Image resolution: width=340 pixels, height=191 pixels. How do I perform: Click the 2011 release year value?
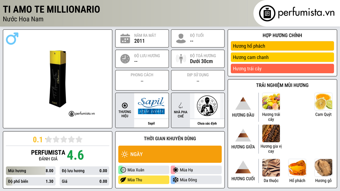point(139,41)
